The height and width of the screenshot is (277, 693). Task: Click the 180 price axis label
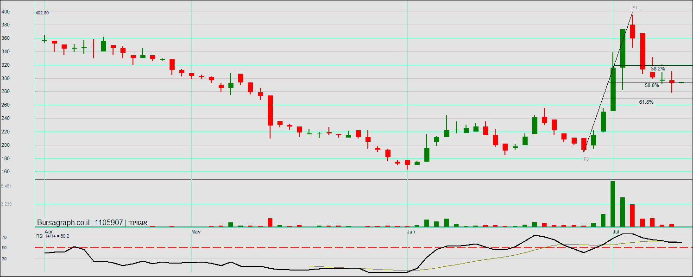(x=5, y=159)
